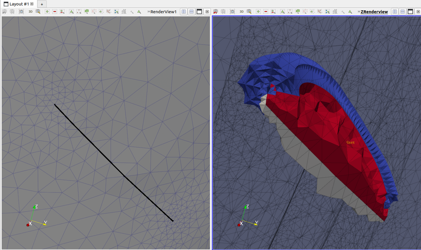Select points with polygon in ZRenderview
Screen dimensions: 421x250
[x=320, y=12]
